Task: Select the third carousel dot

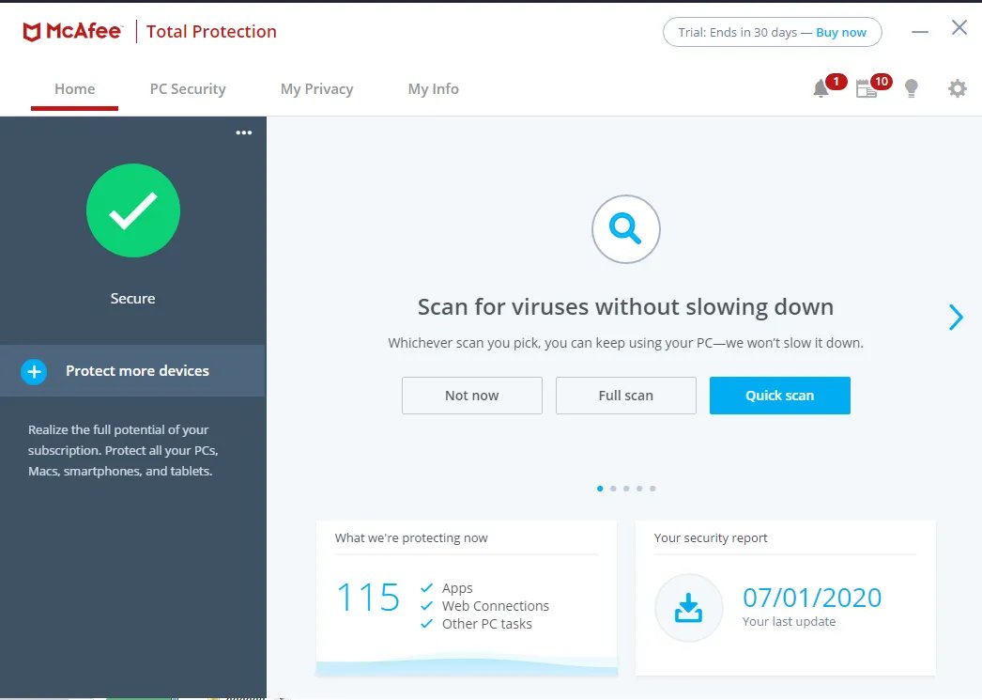Action: point(626,489)
